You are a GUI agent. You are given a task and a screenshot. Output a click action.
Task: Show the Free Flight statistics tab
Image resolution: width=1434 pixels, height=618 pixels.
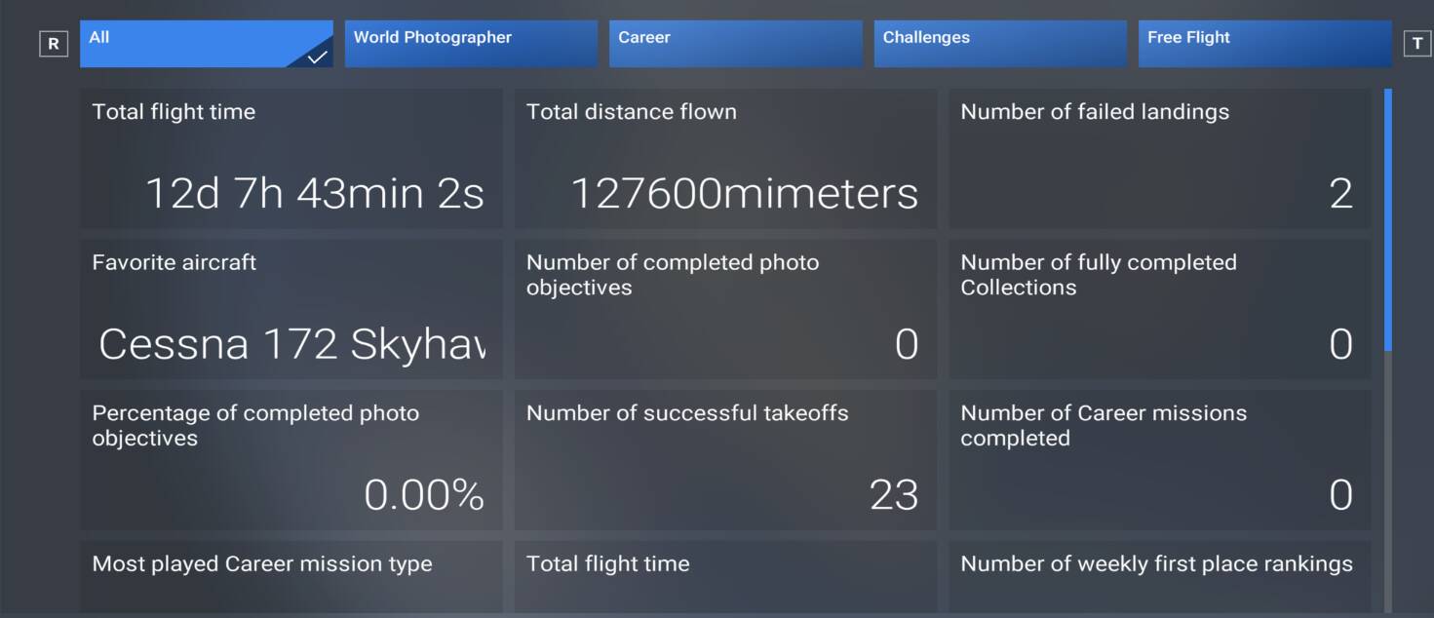(x=1264, y=44)
